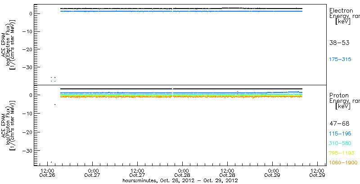This screenshot has height=184, width=360.
Task: Select the 0:00 Oct.27 time axis label
Action: tap(92, 173)
